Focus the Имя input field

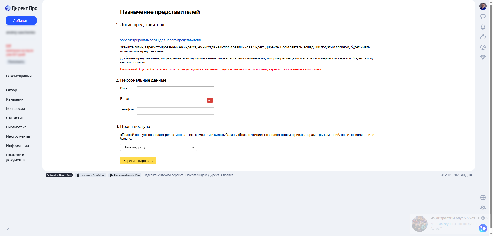pos(175,90)
